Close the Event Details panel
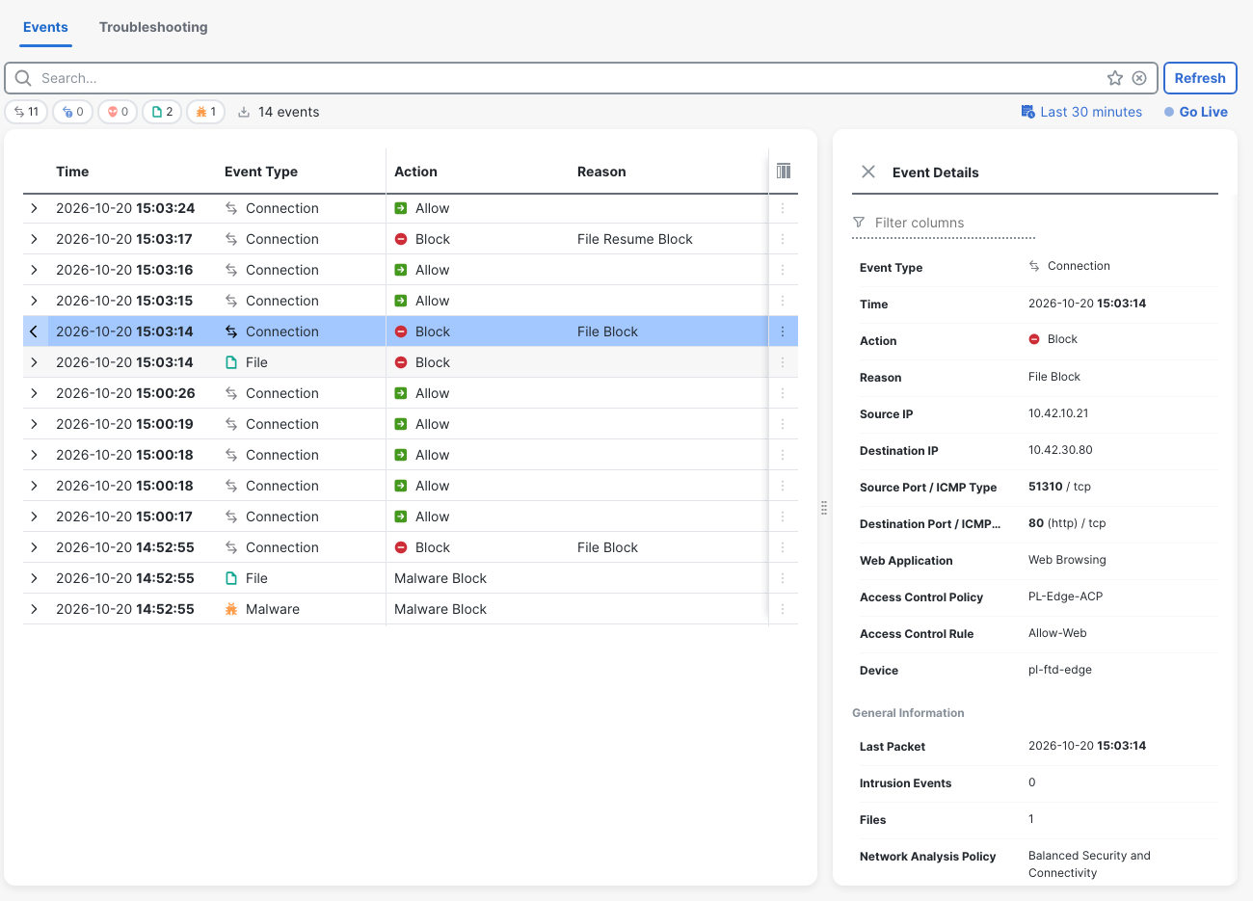 point(868,172)
